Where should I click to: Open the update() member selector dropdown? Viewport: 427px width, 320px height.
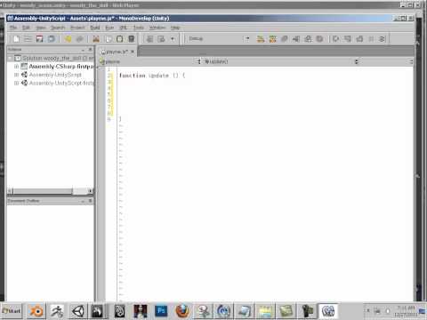(x=282, y=61)
